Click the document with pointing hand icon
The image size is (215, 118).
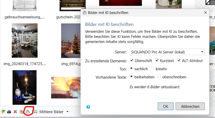21,112
